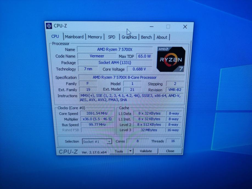Click the Core Speed value 3591.54 MHz

(x=97, y=113)
